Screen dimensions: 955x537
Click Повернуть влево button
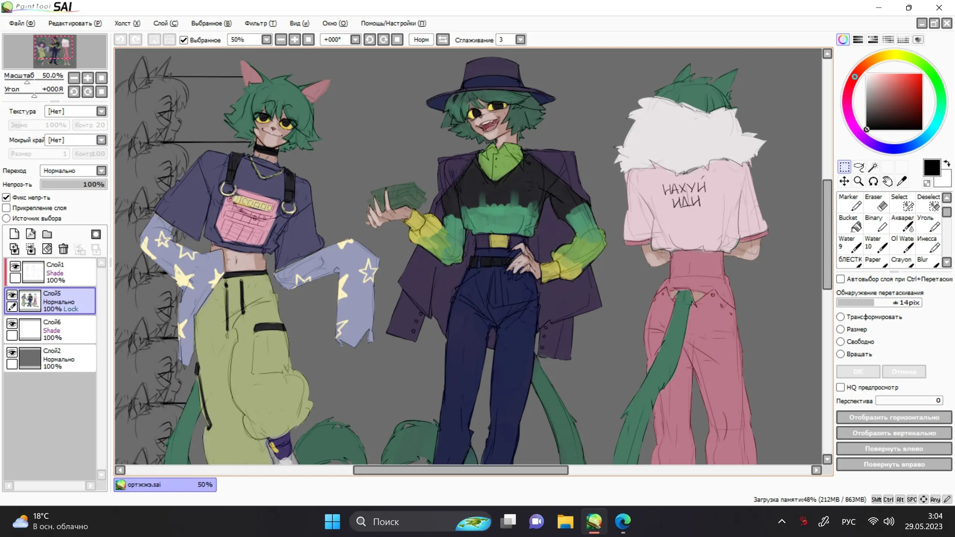tap(894, 449)
